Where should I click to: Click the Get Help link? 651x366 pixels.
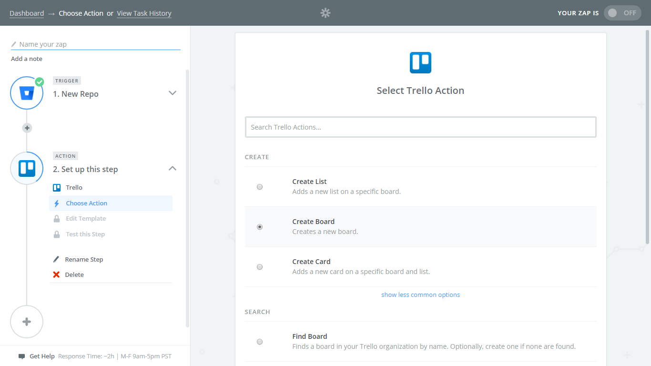click(x=42, y=356)
